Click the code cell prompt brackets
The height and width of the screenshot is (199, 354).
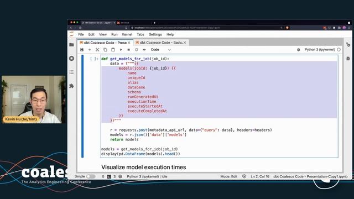(x=94, y=59)
